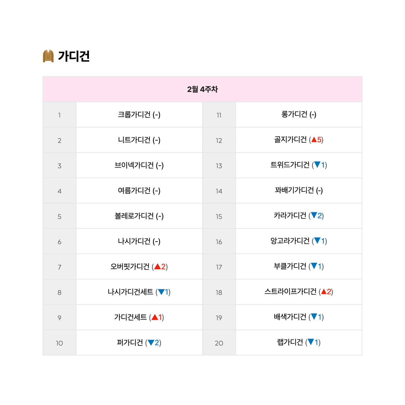
Task: Click the 가디건 section title
Action: (x=74, y=56)
